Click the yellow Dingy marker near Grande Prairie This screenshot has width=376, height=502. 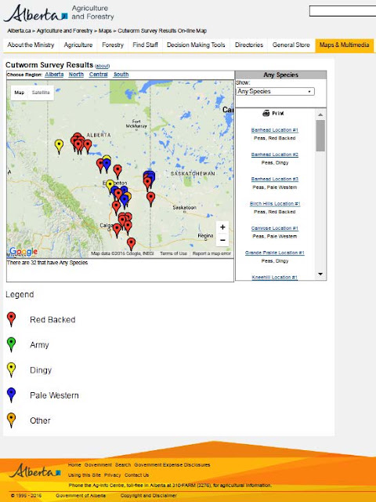[x=59, y=147]
